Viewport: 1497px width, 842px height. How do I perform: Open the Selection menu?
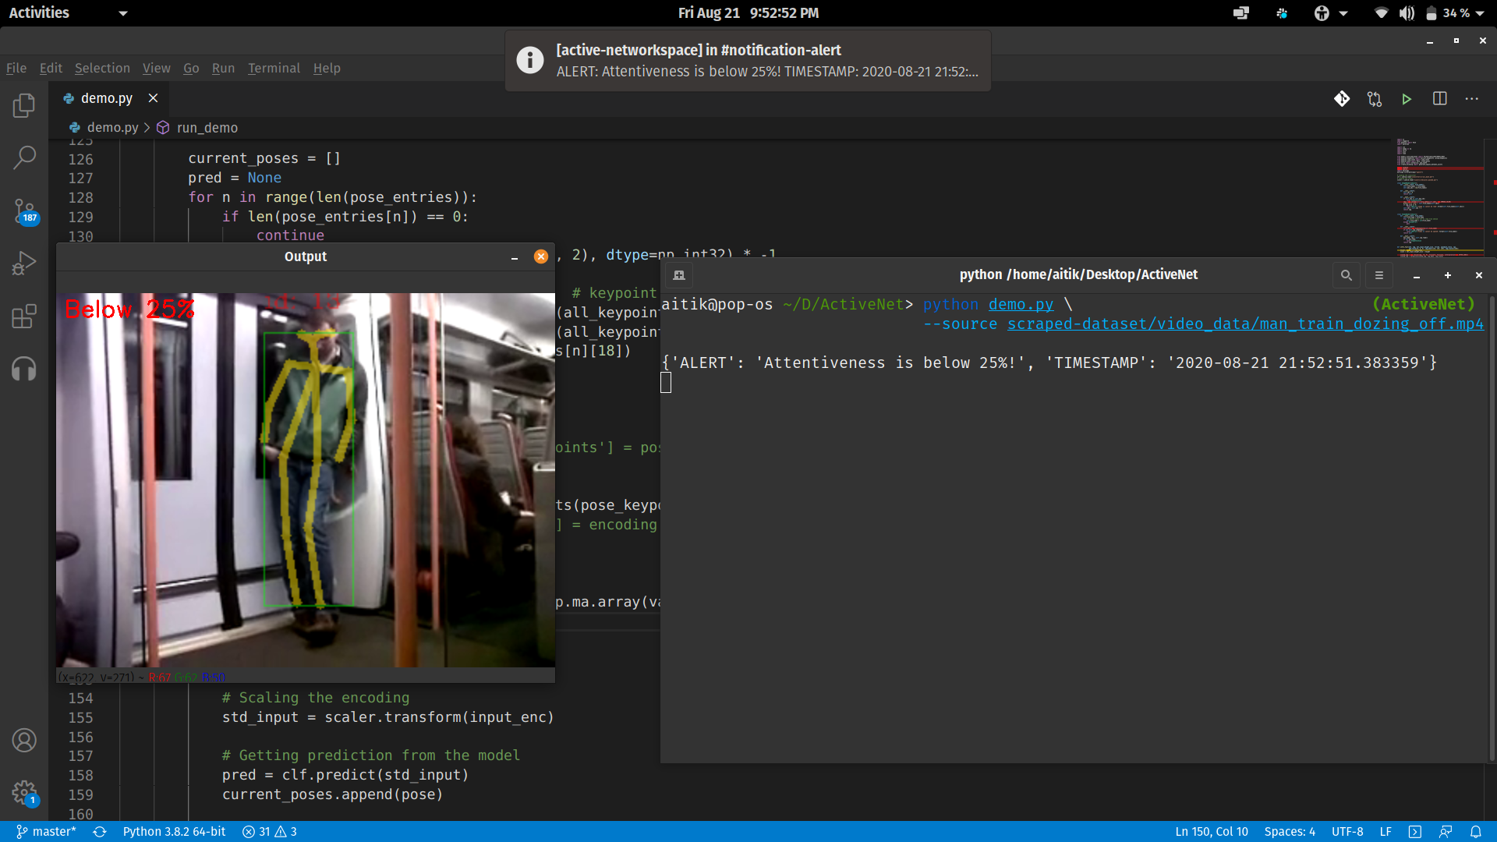102,68
